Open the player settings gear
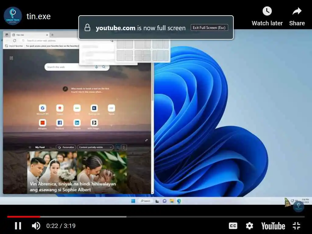The width and height of the screenshot is (312, 234). pyautogui.click(x=249, y=226)
